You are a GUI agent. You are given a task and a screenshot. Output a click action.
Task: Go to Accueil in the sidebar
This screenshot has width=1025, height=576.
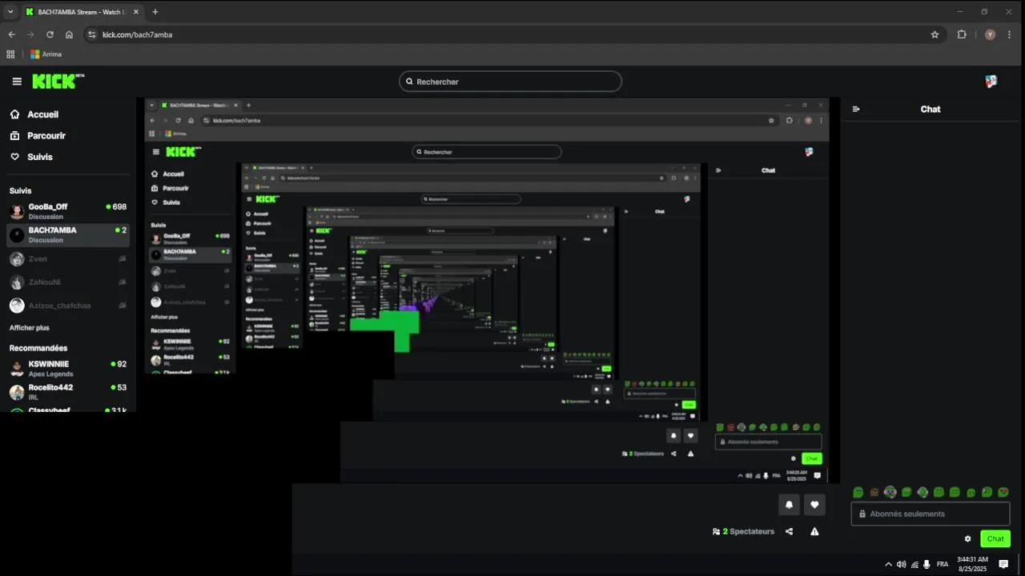pyautogui.click(x=42, y=114)
